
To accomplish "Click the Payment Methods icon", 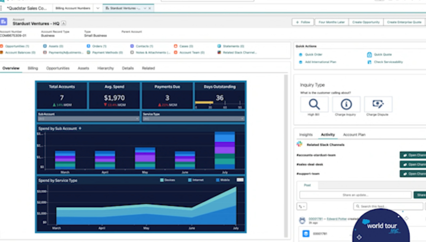I will tap(88, 53).
